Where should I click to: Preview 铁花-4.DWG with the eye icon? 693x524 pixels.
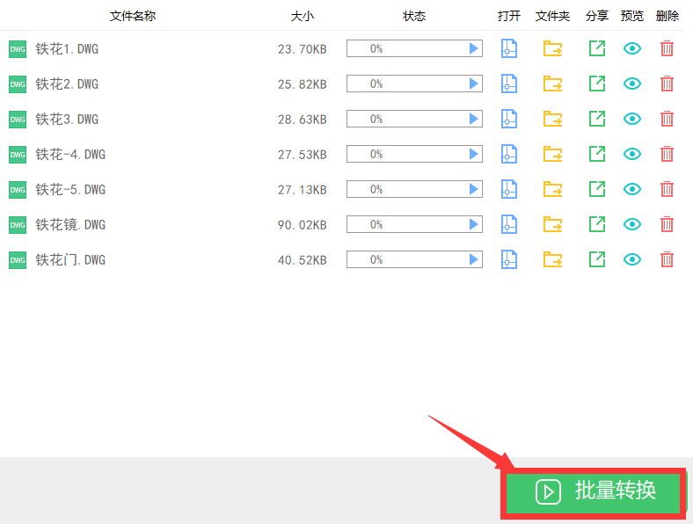(x=632, y=154)
